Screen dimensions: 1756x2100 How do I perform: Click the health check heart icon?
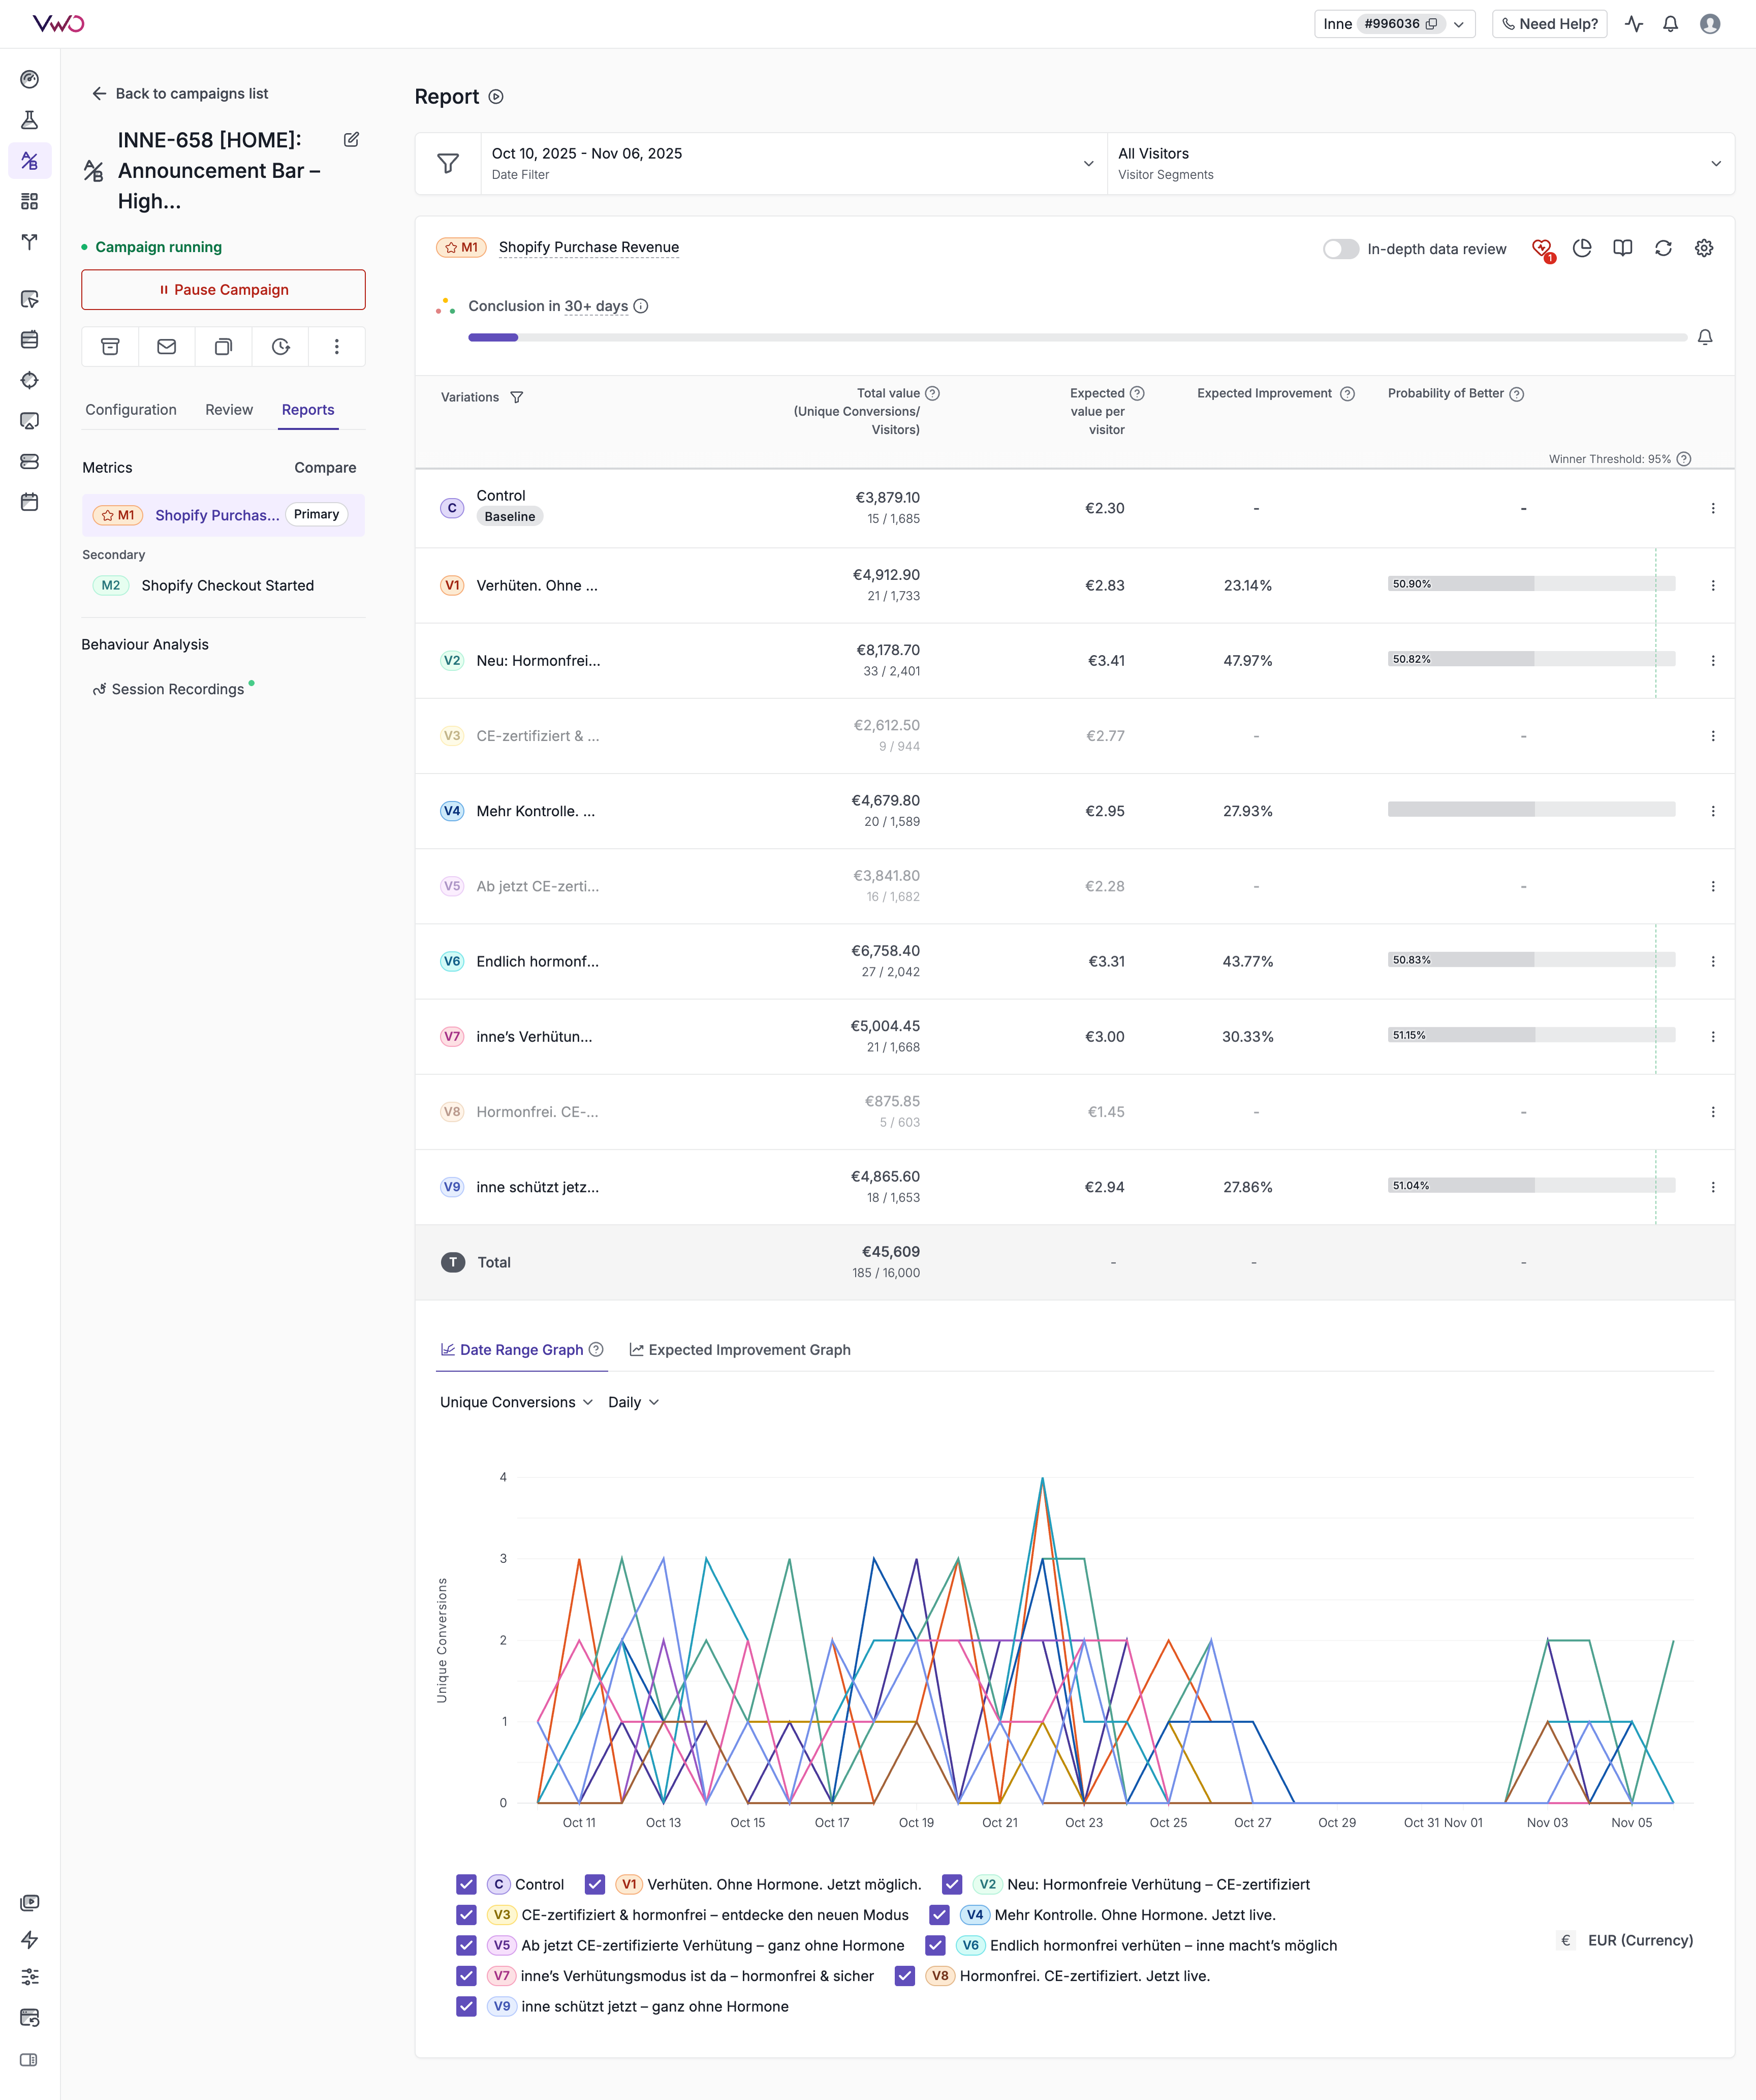[1541, 248]
